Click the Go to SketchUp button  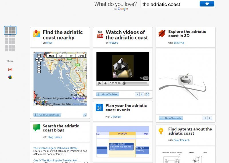[x=171, y=118]
